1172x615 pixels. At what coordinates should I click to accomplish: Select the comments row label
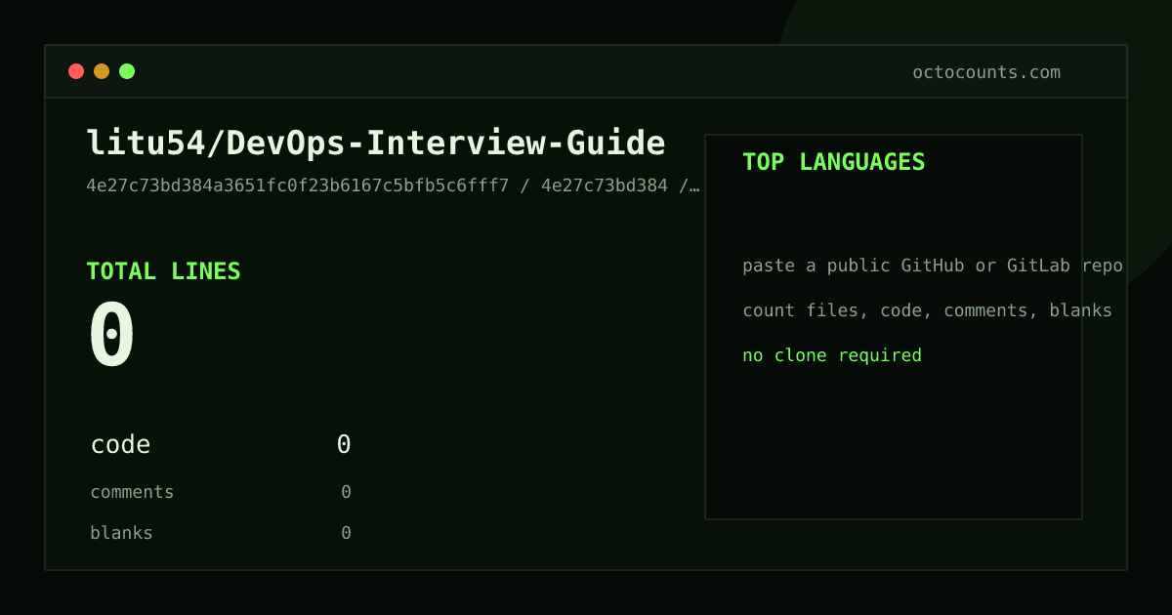(x=132, y=492)
